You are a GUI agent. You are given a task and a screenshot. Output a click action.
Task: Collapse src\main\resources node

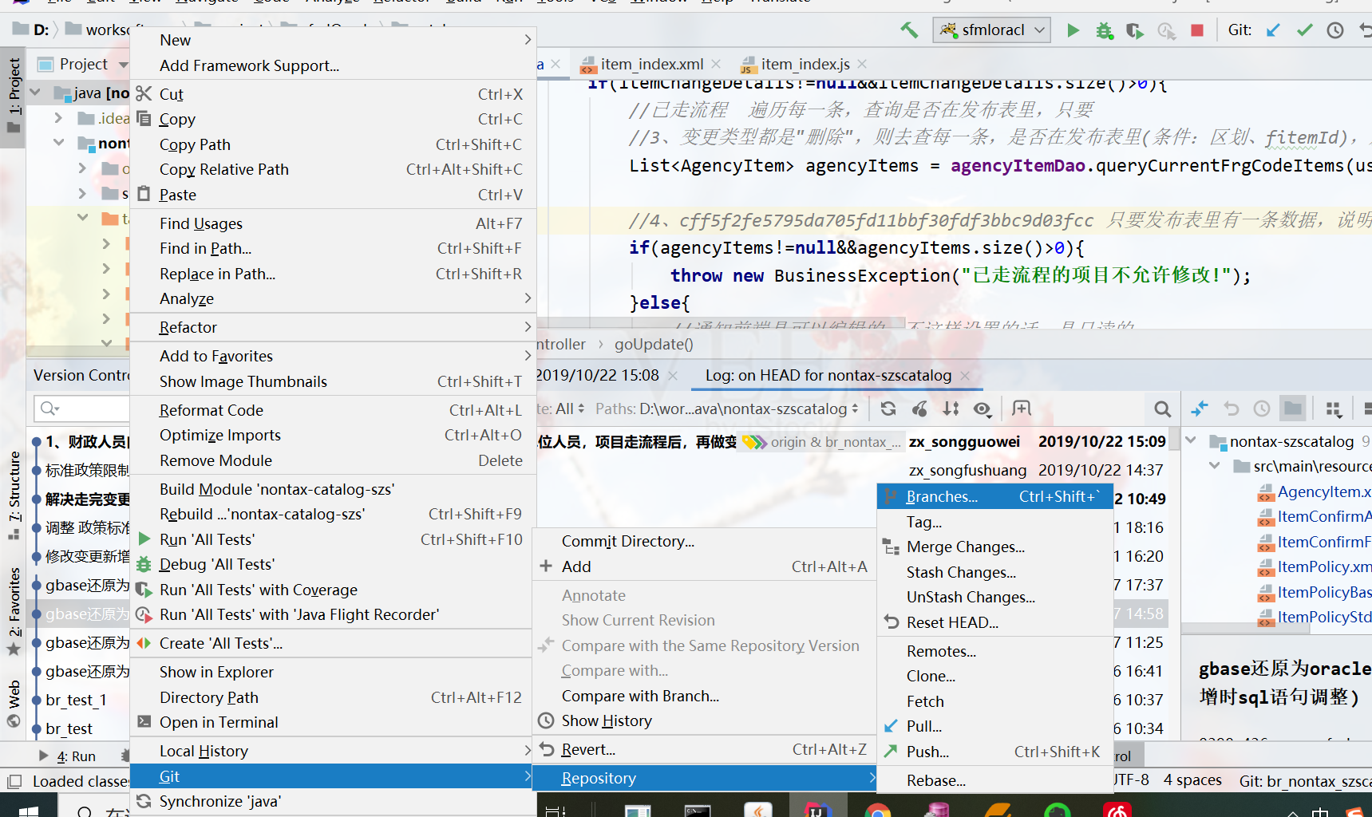click(x=1215, y=466)
